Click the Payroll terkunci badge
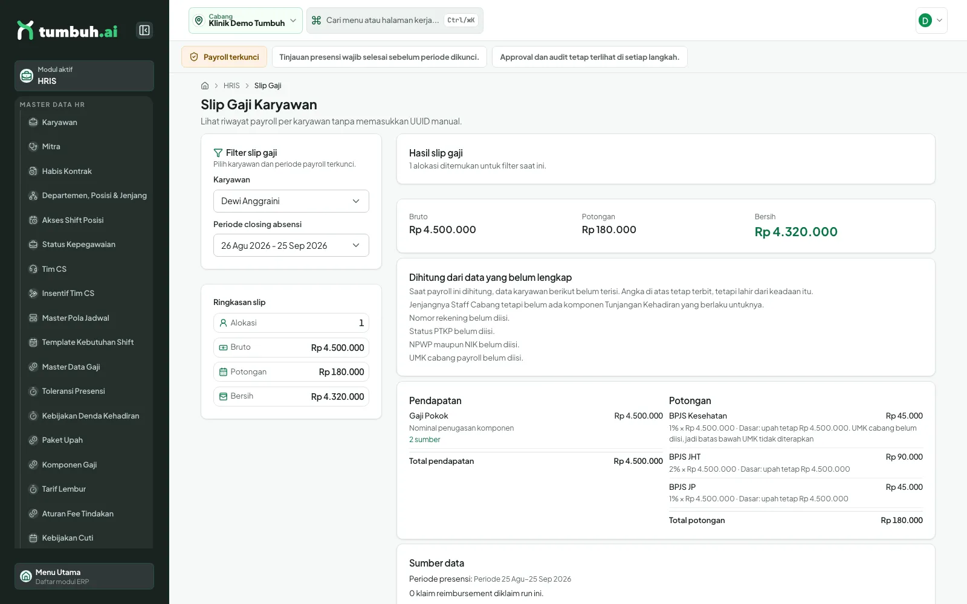 pyautogui.click(x=224, y=57)
